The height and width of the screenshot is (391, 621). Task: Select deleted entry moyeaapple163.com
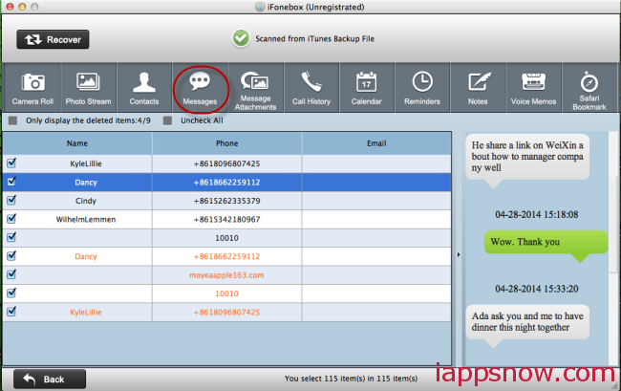pos(226,275)
